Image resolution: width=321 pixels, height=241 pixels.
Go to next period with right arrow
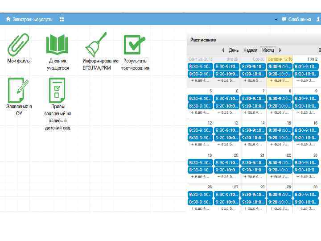(280, 50)
